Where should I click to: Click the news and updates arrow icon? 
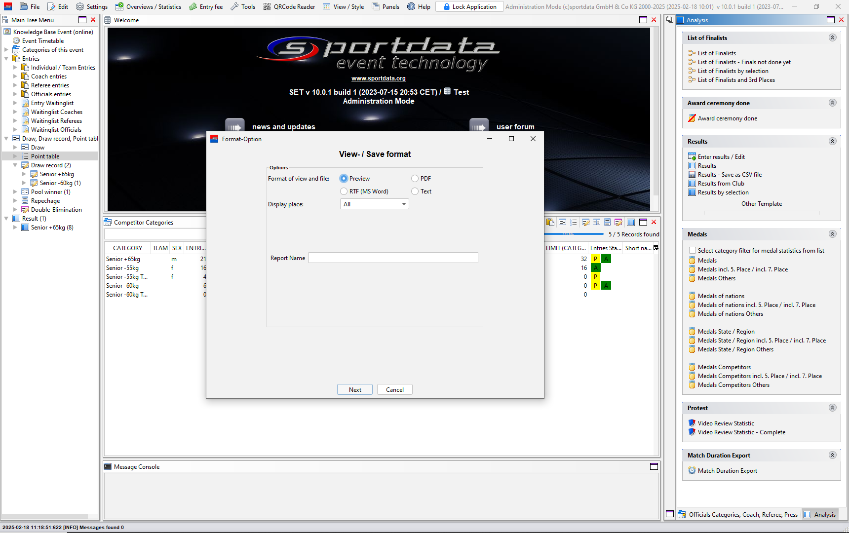pos(235,125)
